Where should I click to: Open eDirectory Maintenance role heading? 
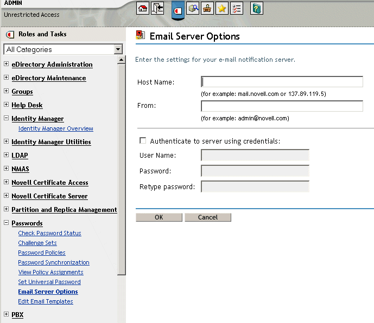49,78
